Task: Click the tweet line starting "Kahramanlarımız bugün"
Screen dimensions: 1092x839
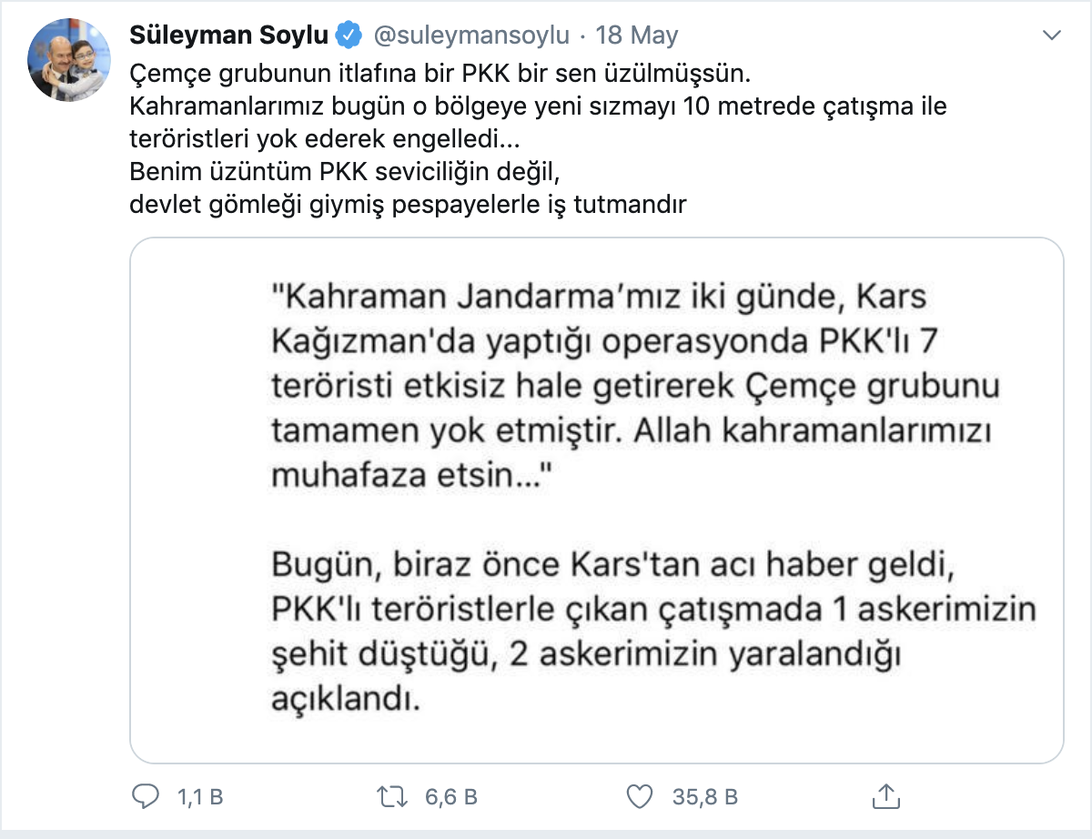Action: coord(539,106)
